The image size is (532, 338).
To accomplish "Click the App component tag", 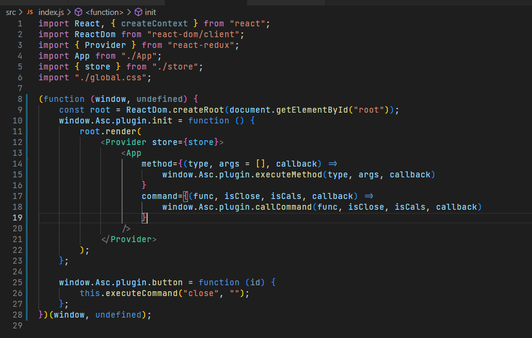I will click(x=134, y=153).
